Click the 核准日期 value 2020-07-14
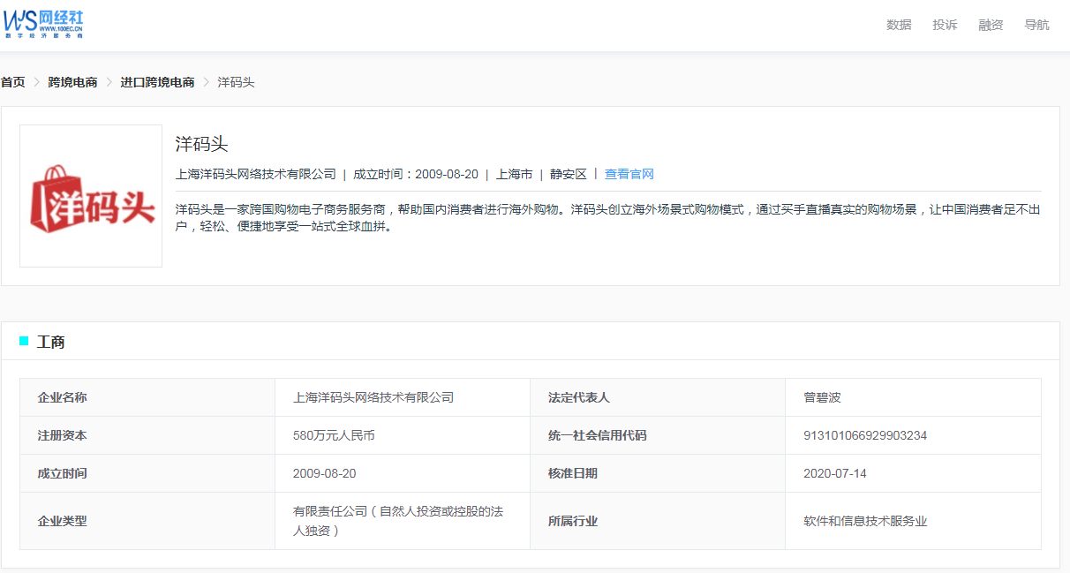The height and width of the screenshot is (573, 1070). pos(834,473)
